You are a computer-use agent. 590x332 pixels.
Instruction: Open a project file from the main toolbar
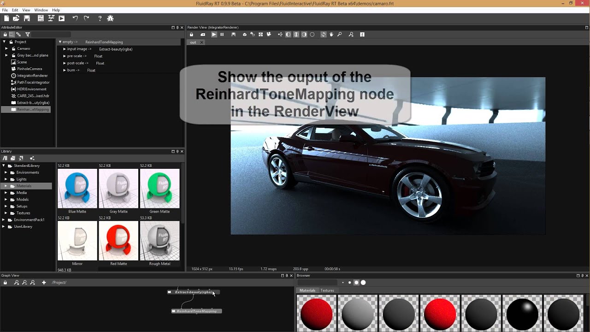[16, 18]
